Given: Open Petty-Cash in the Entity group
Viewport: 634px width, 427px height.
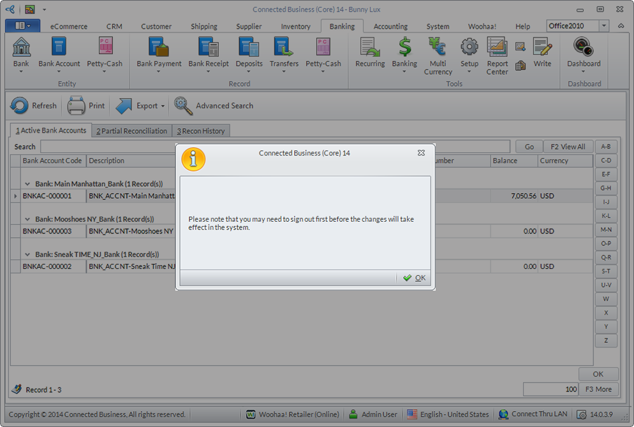Looking at the screenshot, I should 105,47.
